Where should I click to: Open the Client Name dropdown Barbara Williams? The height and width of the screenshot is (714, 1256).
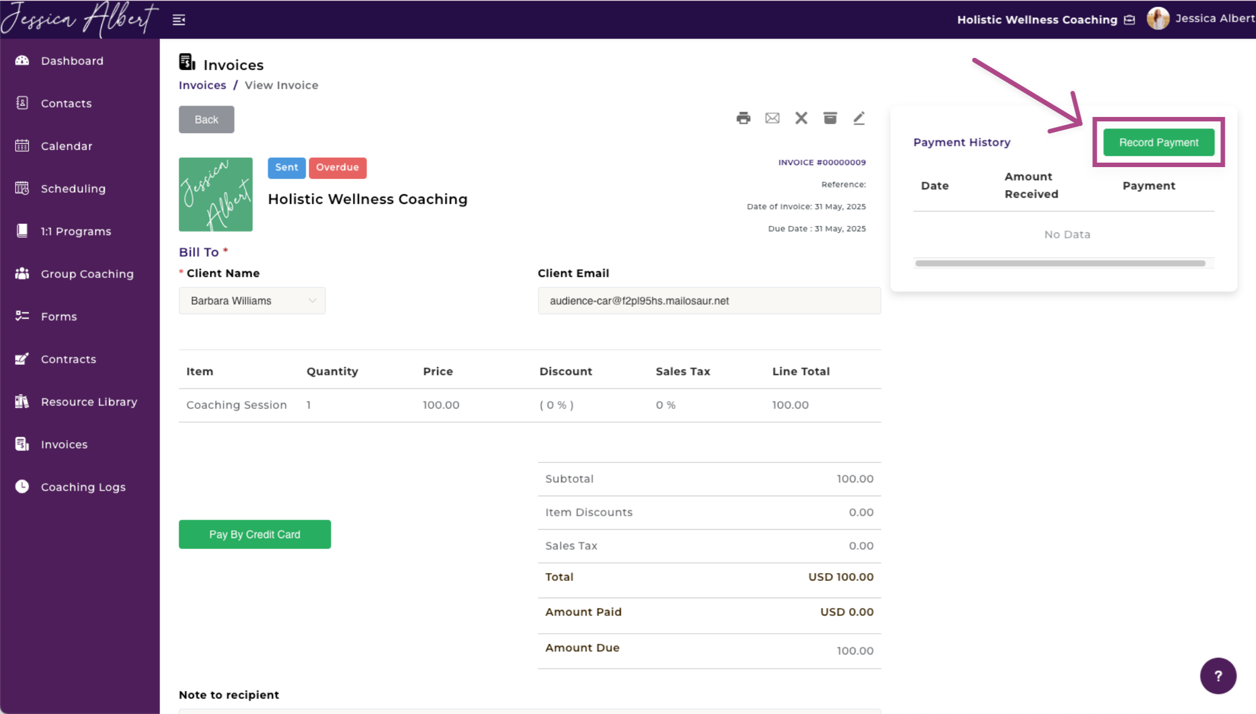[252, 301]
